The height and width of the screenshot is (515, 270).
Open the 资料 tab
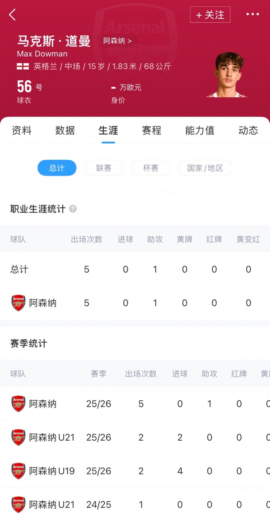tap(21, 130)
